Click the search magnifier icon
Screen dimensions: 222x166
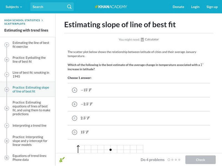[69, 7]
